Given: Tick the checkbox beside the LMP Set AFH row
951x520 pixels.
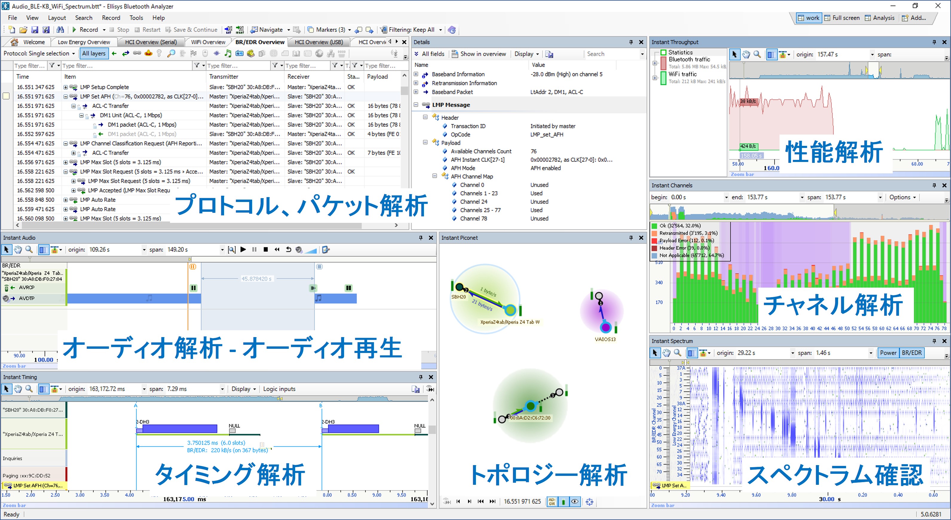Looking at the screenshot, I should 6,96.
